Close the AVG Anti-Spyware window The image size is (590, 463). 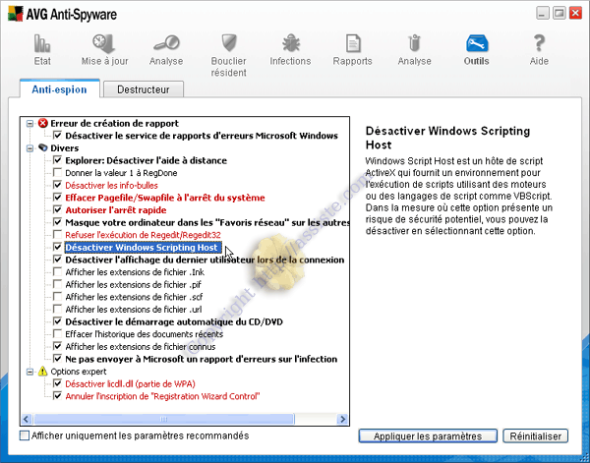(575, 14)
